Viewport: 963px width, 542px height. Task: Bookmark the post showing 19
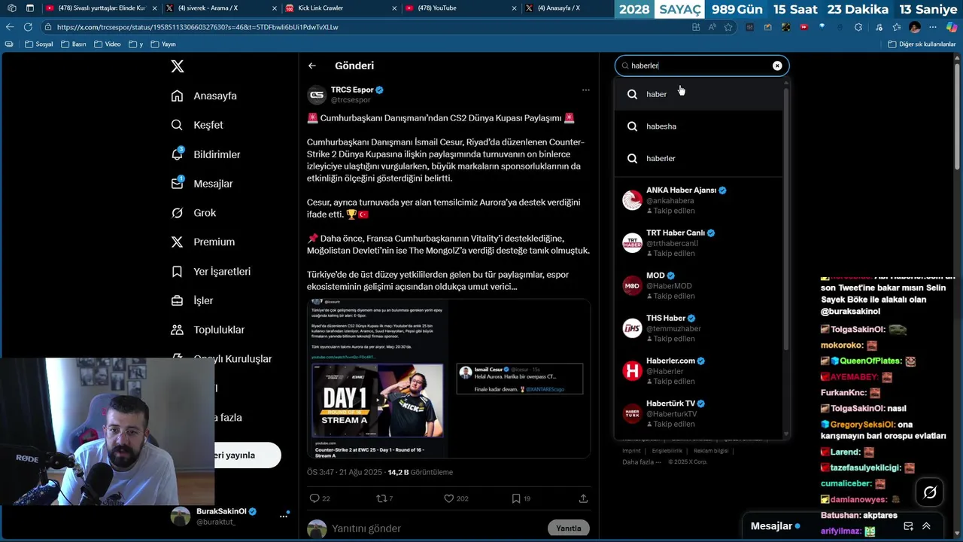521,498
